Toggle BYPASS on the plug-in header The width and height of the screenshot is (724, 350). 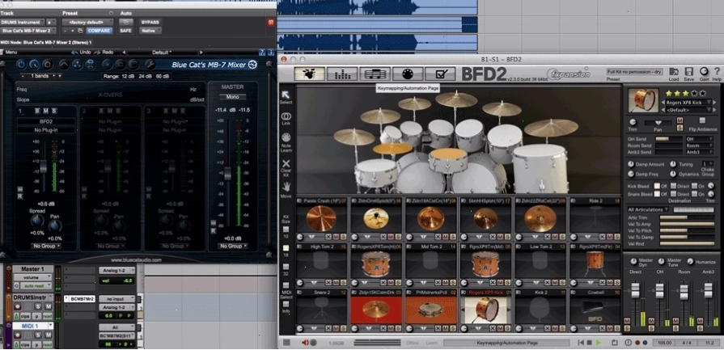click(150, 22)
